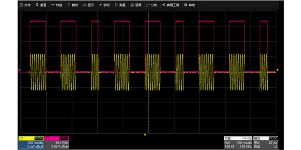Open the 显示 (Display) menu
This screenshot has width=301, height=150.
click(x=89, y=5)
